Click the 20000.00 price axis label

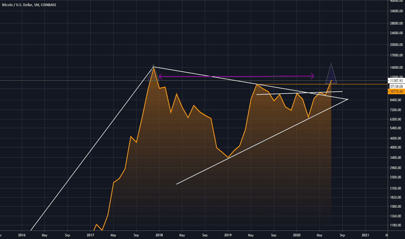pyautogui.click(x=396, y=45)
